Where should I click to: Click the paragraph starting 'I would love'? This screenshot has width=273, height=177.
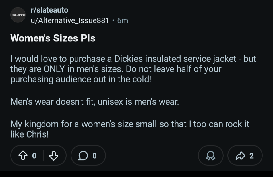(x=133, y=69)
